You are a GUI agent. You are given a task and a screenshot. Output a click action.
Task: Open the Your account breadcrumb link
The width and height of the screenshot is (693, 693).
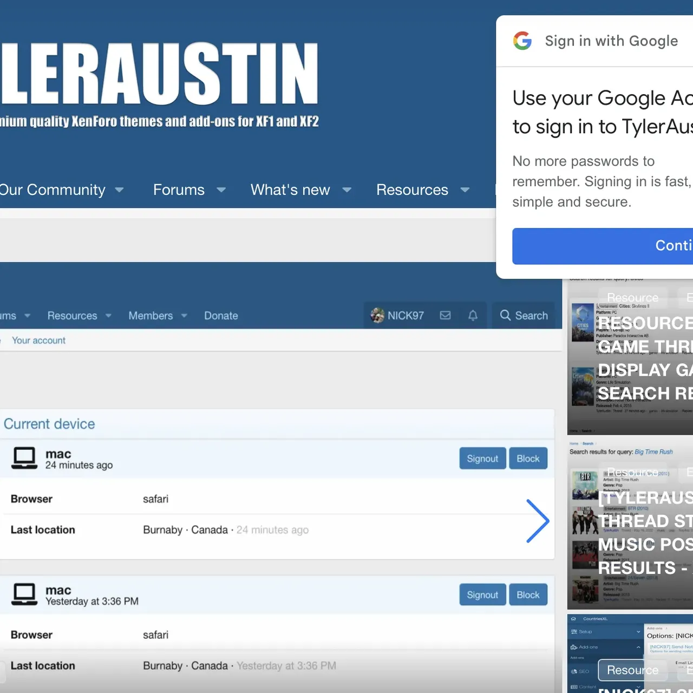click(x=38, y=340)
